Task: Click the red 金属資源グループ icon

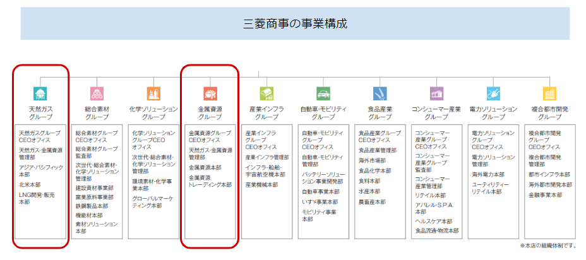Action: pyautogui.click(x=210, y=93)
